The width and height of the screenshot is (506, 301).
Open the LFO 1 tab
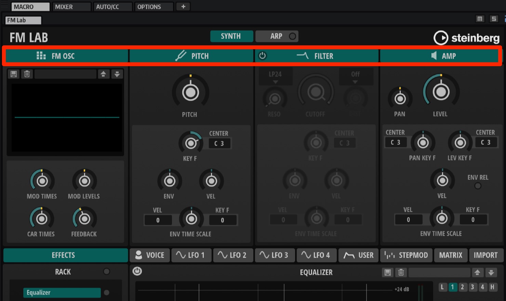(x=190, y=255)
